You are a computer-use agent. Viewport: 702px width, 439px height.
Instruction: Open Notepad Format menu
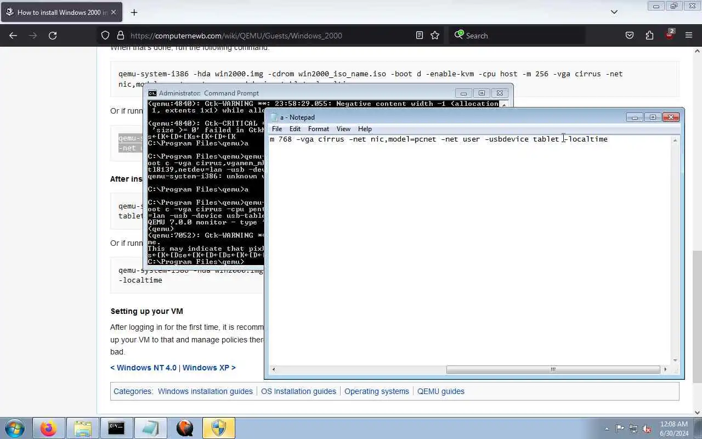tap(319, 129)
